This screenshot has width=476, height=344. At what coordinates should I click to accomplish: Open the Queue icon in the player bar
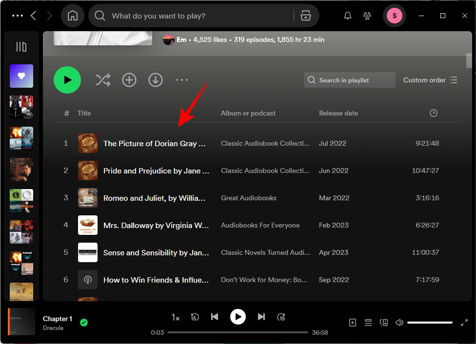tap(368, 323)
